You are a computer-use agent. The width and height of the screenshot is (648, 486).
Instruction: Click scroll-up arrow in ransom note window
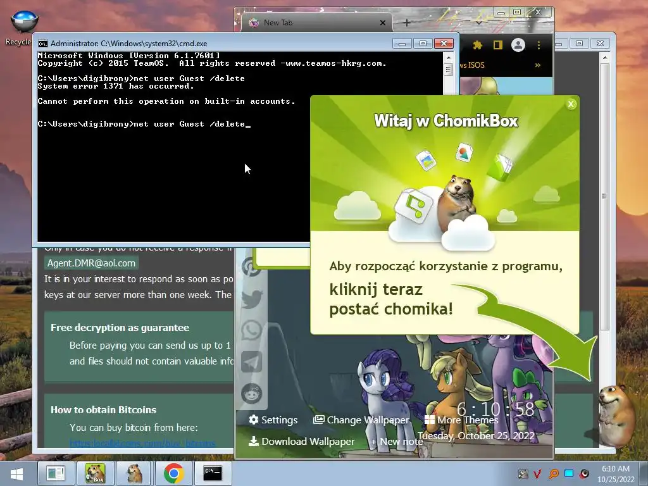point(604,58)
